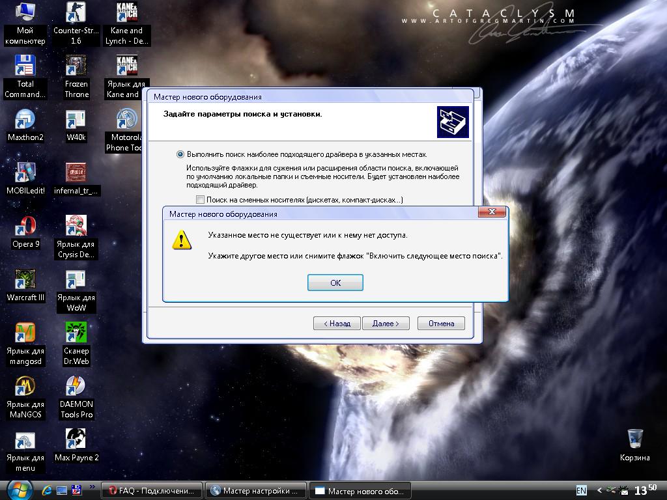667x500 pixels.
Task: Launch Opera 9 from desktop
Action: point(25,232)
